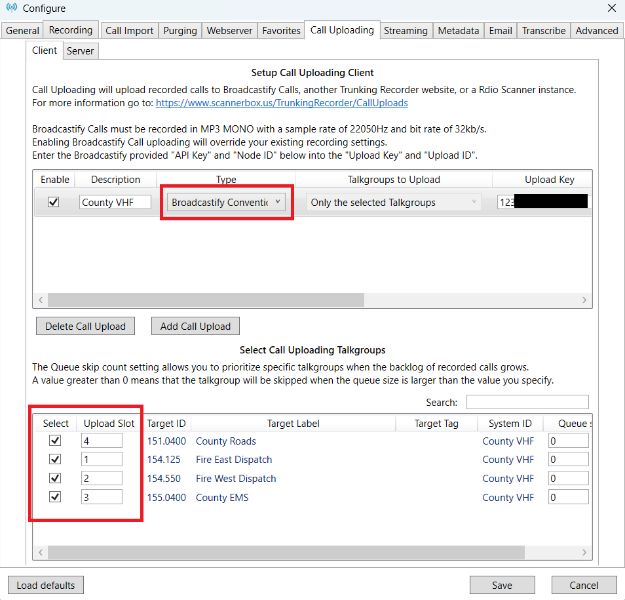
Task: Toggle Enable checkbox for County VHF upload
Action: [x=54, y=203]
